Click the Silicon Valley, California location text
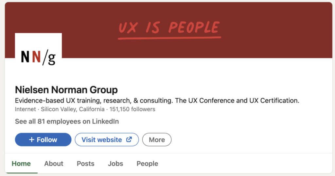Screen dimensions: 335x176 coord(73,109)
